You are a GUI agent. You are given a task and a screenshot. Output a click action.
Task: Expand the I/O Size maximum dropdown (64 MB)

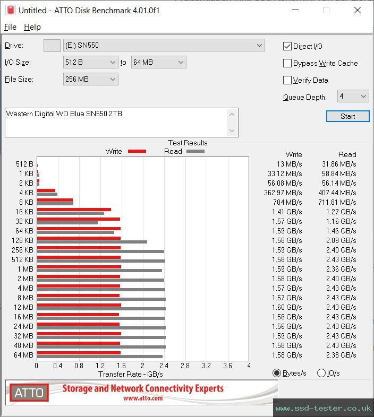tap(158, 62)
